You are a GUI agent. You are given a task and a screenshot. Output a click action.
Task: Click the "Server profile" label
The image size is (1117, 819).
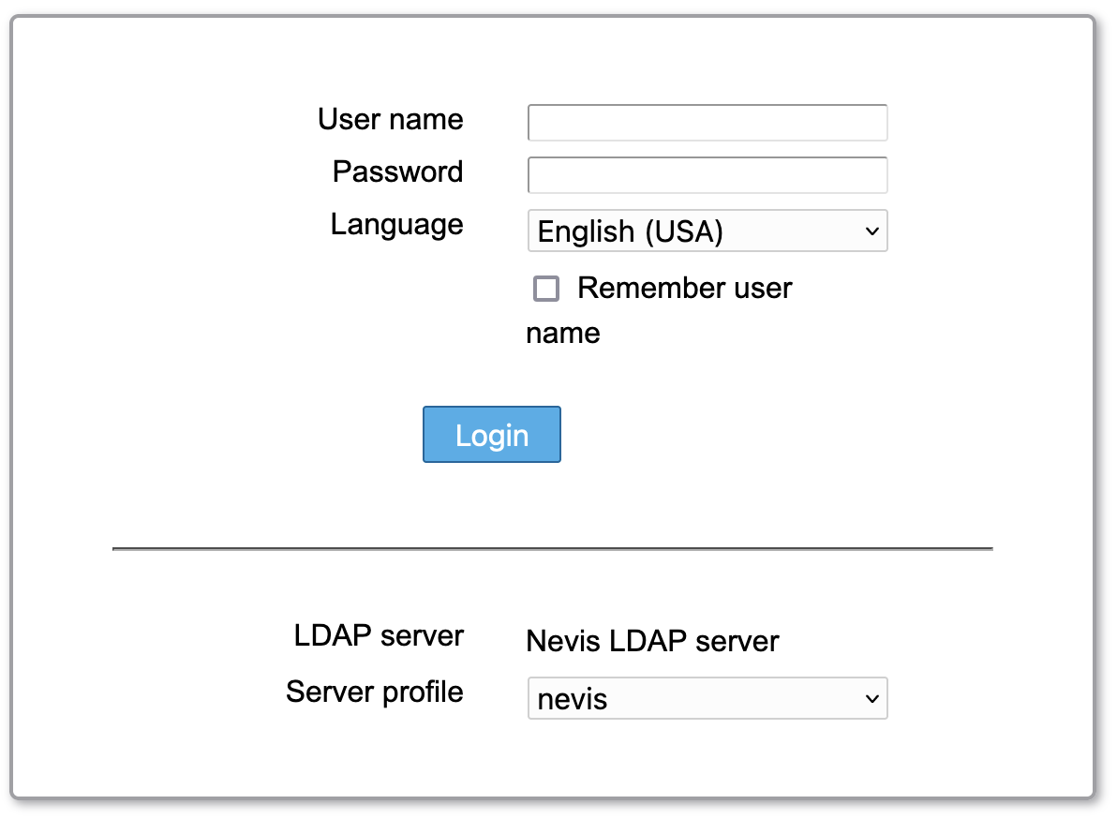(x=374, y=692)
